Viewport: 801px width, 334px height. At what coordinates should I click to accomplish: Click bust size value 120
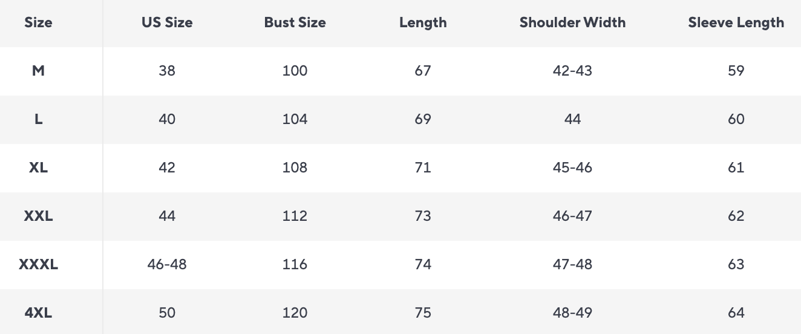pos(295,313)
